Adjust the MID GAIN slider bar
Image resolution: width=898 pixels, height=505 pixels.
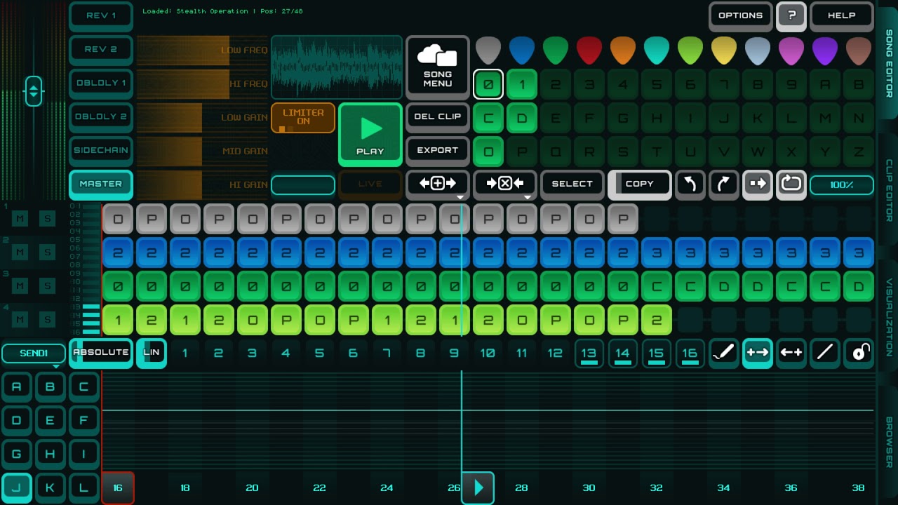203,151
